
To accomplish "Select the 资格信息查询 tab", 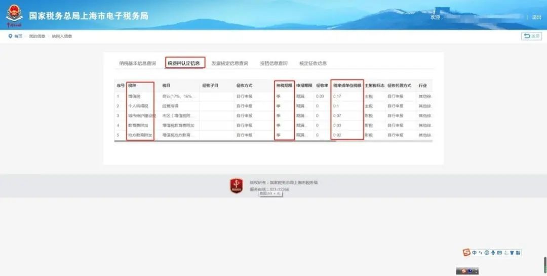I will pos(273,63).
